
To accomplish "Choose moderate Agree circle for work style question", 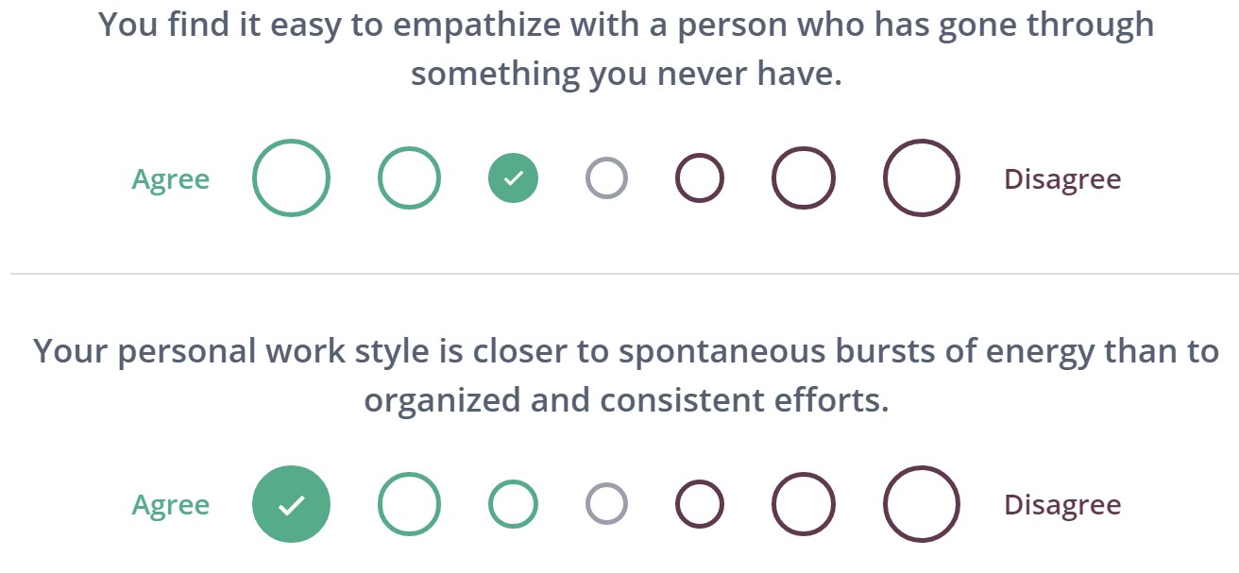I will click(x=409, y=504).
